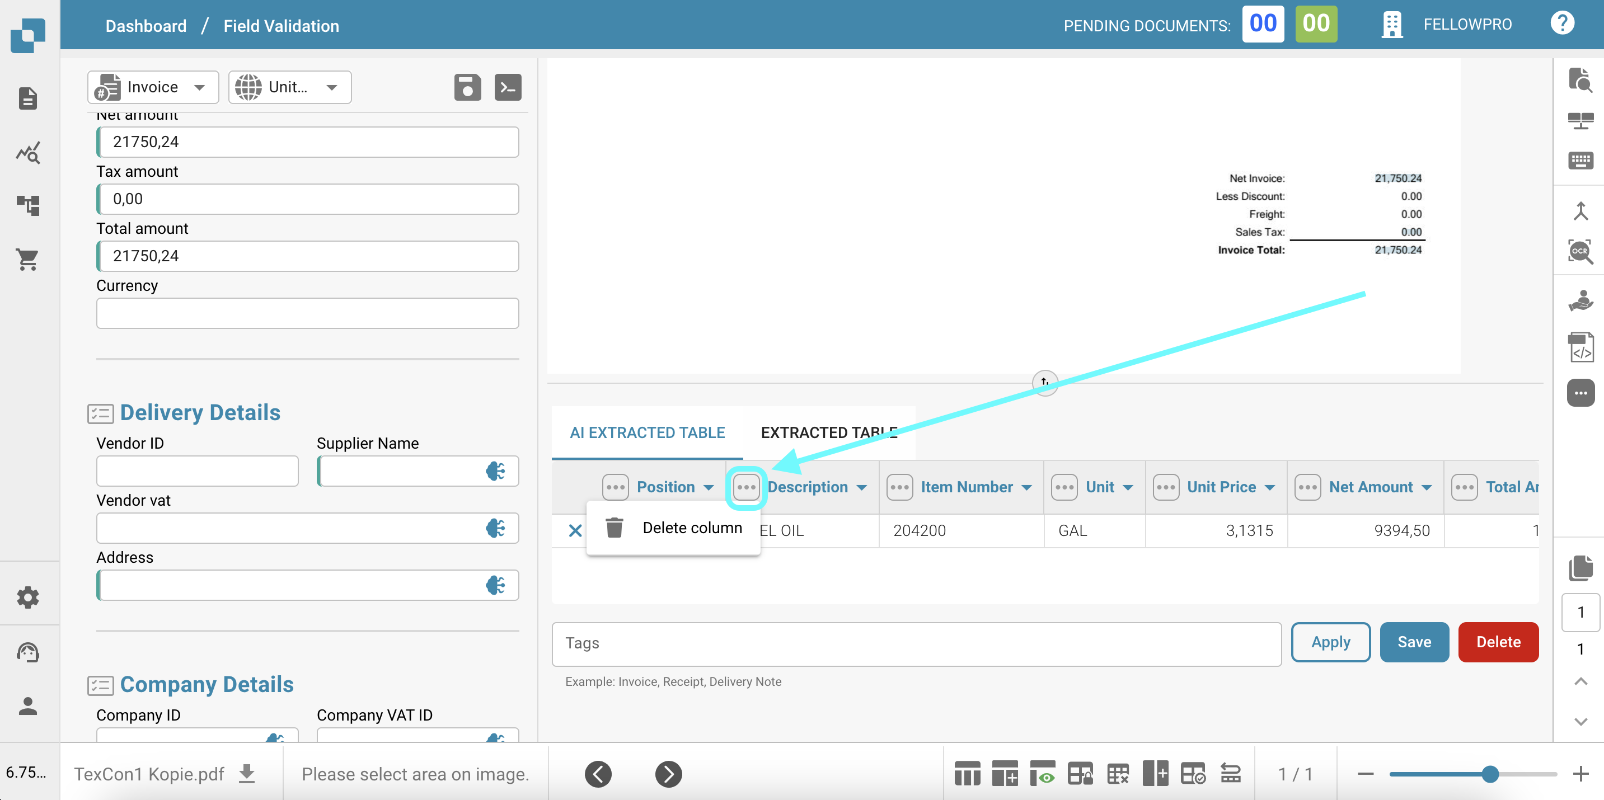The width and height of the screenshot is (1604, 800).
Task: Open the analytics chart sidebar icon
Action: click(27, 153)
